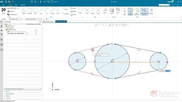Switch to the Home ribbon tab

pyautogui.click(x=10, y=5)
